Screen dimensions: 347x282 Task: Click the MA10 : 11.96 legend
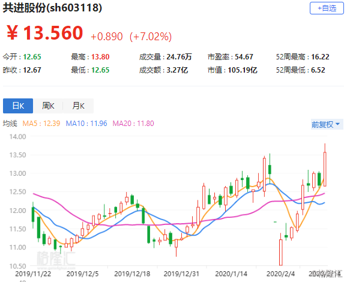coord(86,123)
